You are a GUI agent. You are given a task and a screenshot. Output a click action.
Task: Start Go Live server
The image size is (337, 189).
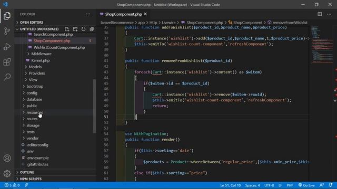coord(306,185)
